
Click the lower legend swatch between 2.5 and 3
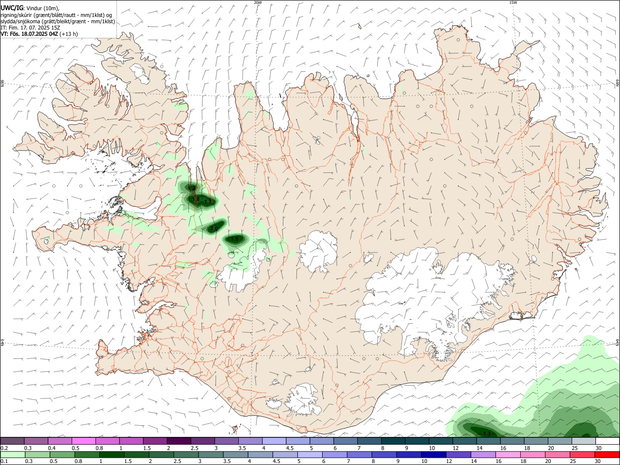186,454
